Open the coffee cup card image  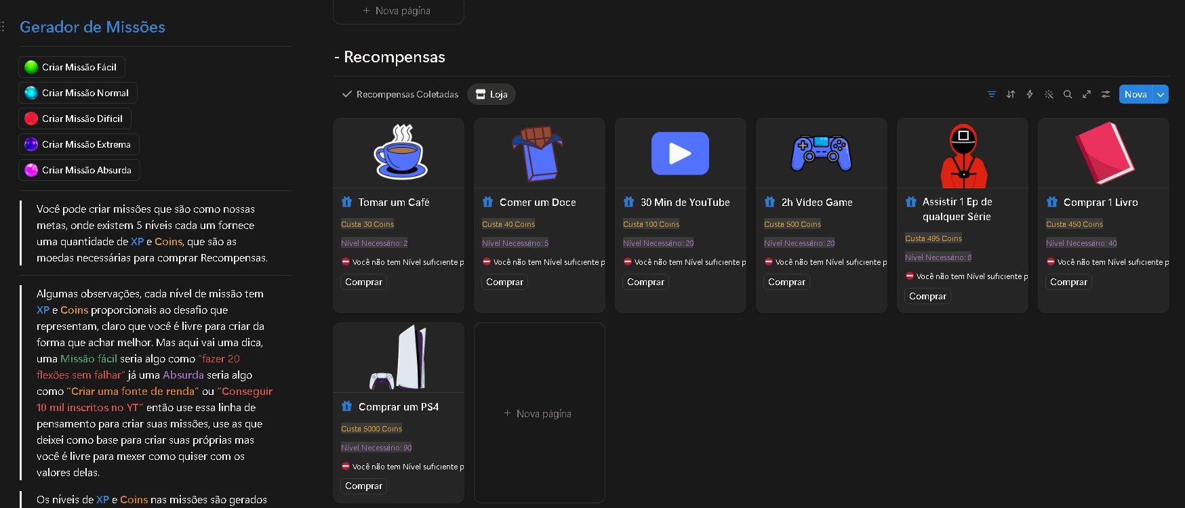click(399, 153)
